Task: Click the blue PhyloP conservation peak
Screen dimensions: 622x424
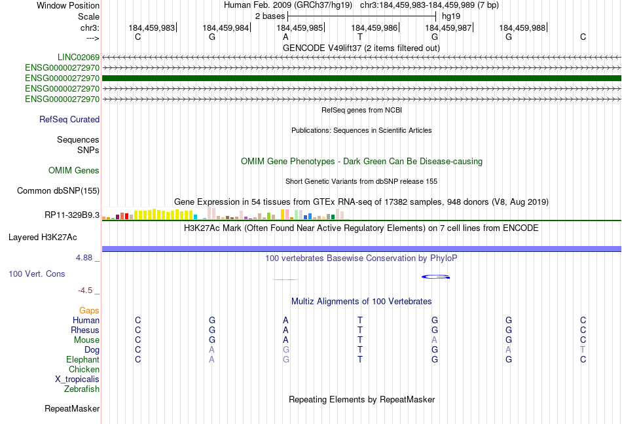Action: coord(435,277)
